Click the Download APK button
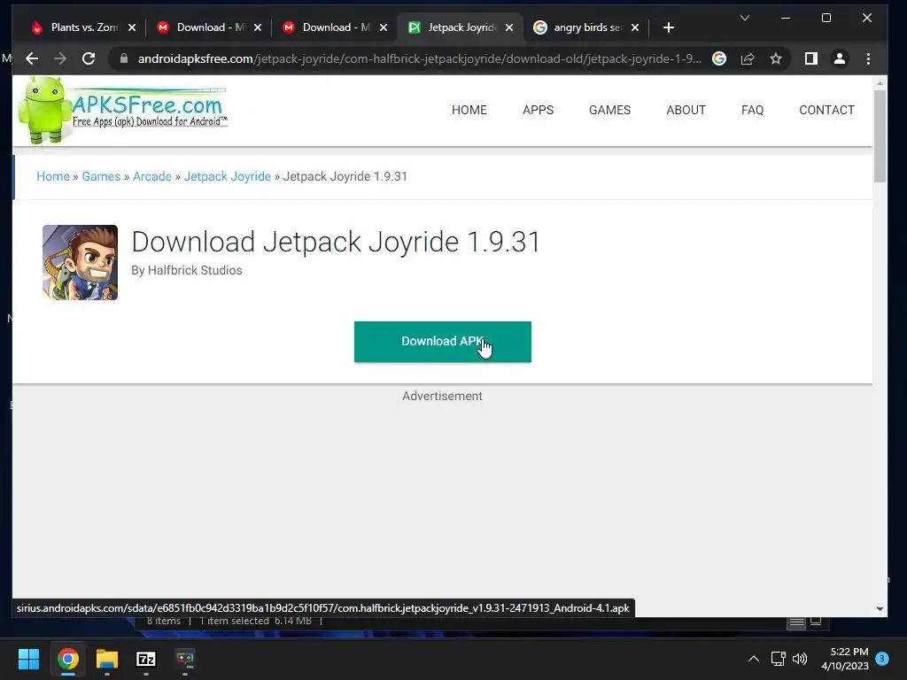Viewport: 907px width, 680px height. 443,342
